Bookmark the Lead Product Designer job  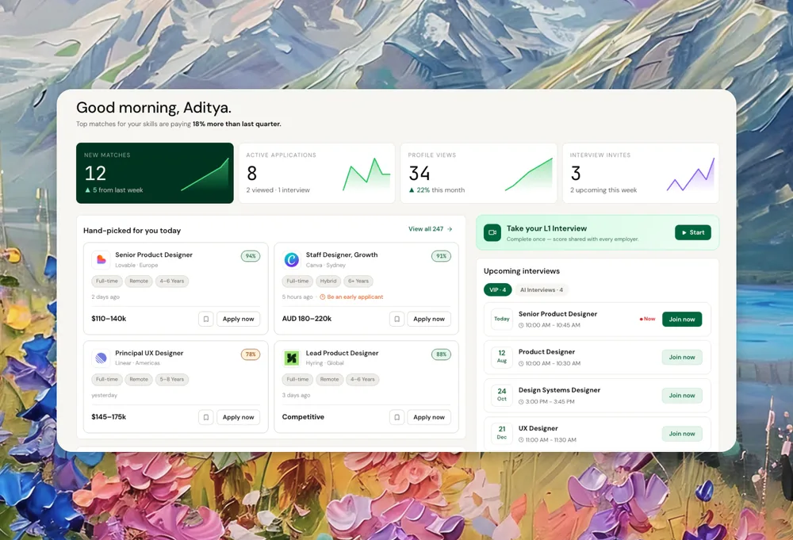(x=396, y=417)
